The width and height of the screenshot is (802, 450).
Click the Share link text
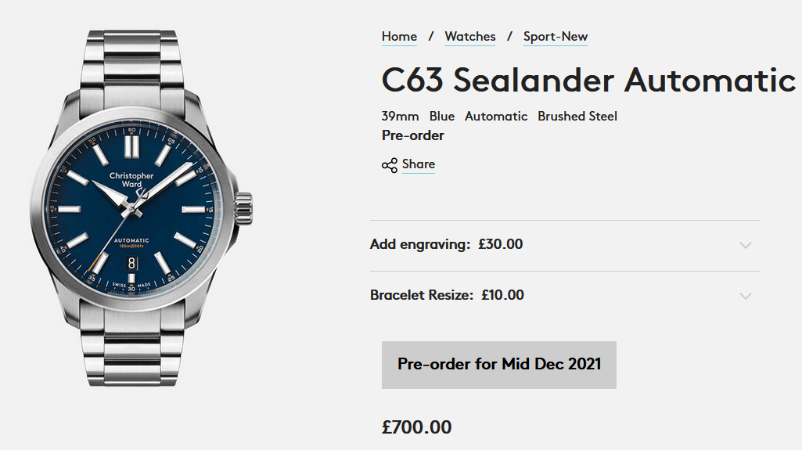click(x=419, y=164)
